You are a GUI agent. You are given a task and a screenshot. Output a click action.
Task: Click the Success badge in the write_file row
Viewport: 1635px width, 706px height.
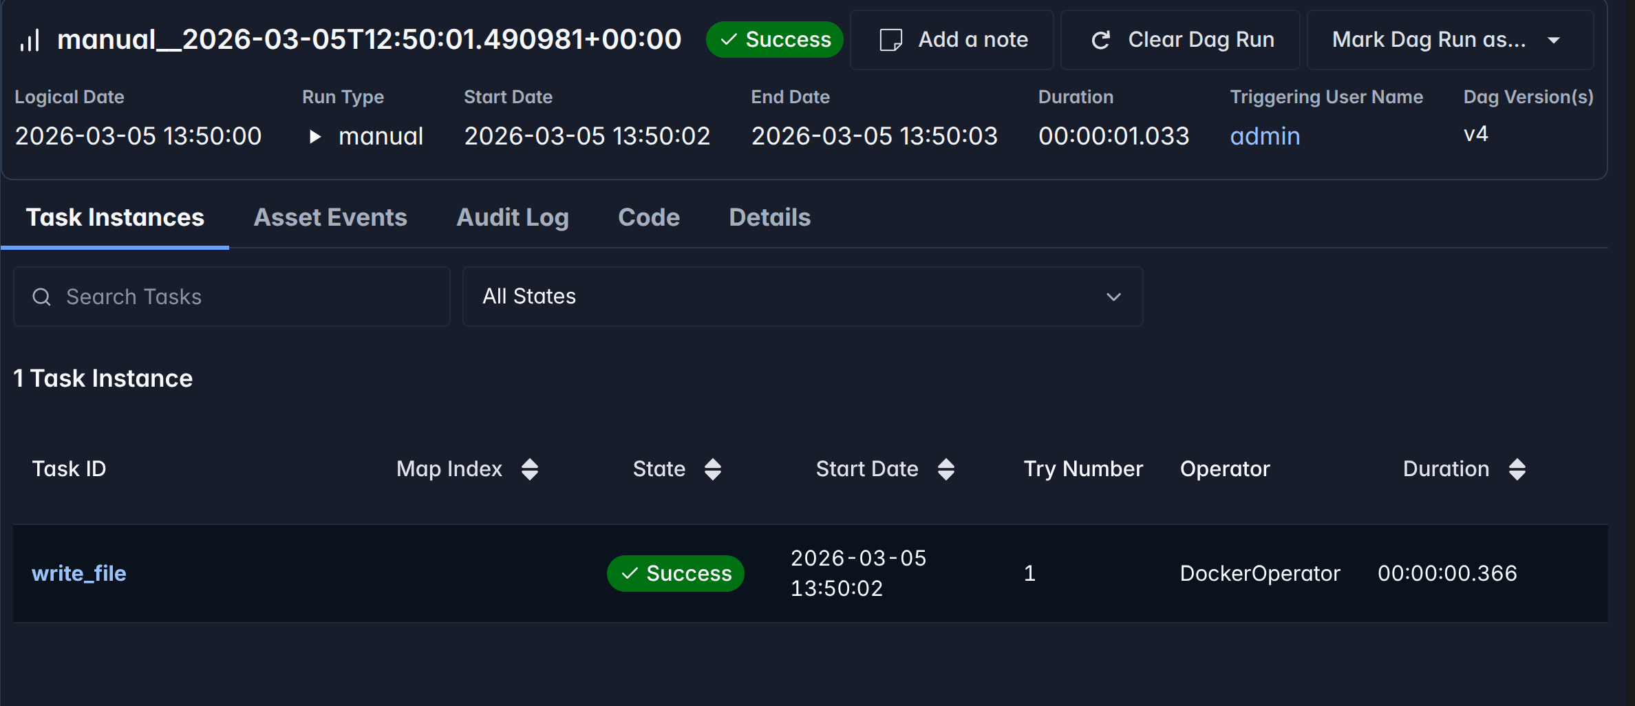676,573
